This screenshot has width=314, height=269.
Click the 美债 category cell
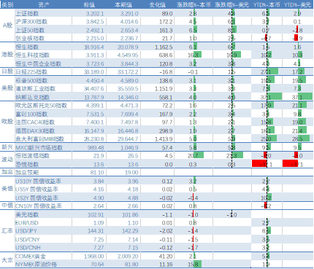(7, 189)
